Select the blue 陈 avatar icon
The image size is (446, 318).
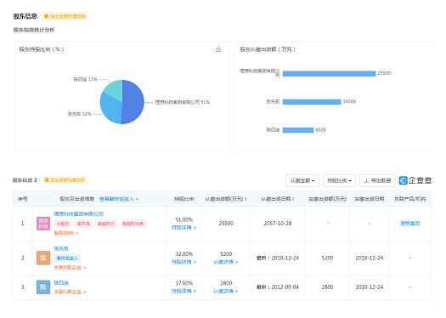coord(43,287)
